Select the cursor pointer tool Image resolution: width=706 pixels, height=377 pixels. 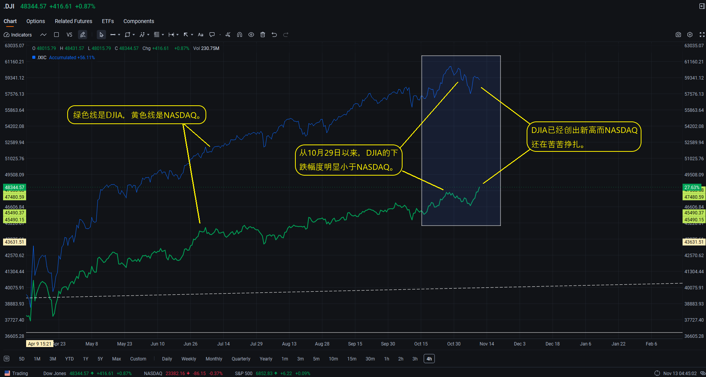pos(101,35)
